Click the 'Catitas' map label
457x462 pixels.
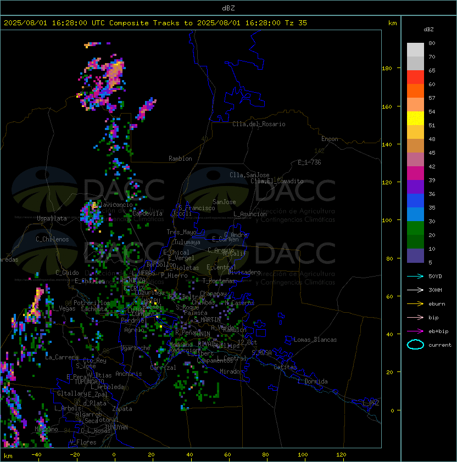tap(285, 367)
